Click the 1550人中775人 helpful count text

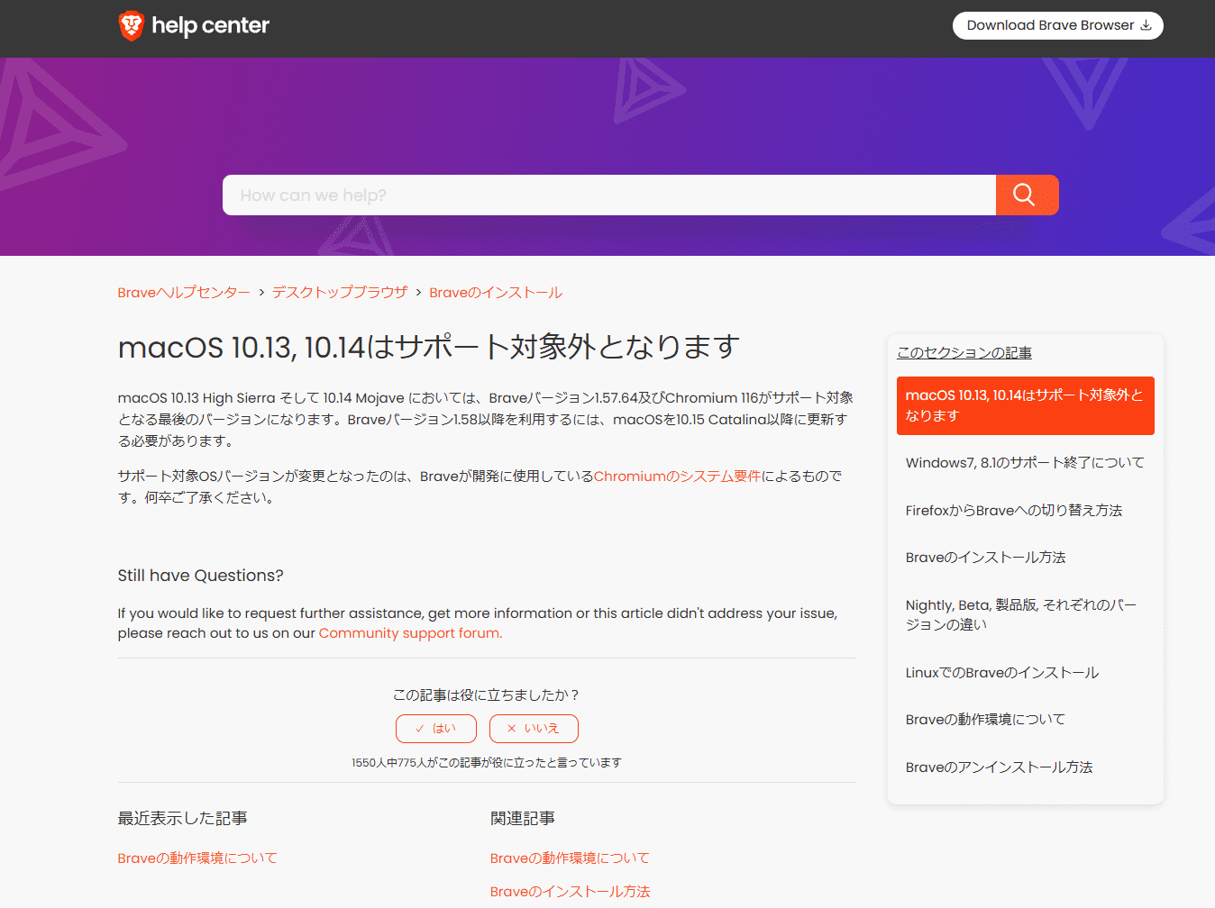point(487,763)
